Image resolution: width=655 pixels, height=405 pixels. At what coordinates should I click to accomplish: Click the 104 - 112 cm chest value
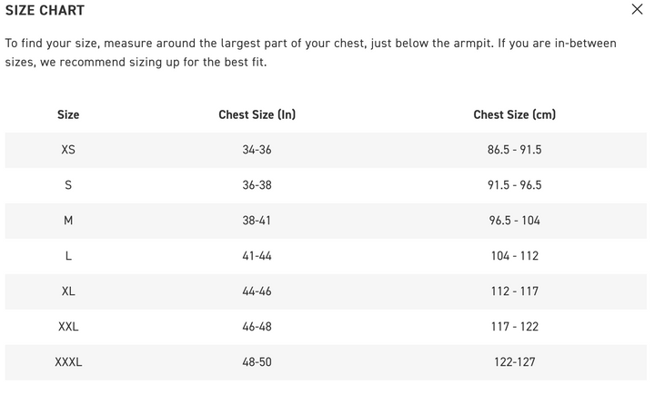[514, 256]
